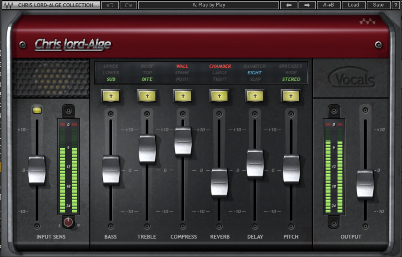Screen dimensions: 402x257
Task: Select the CHAMBER reverb mode label
Action: click(220, 66)
